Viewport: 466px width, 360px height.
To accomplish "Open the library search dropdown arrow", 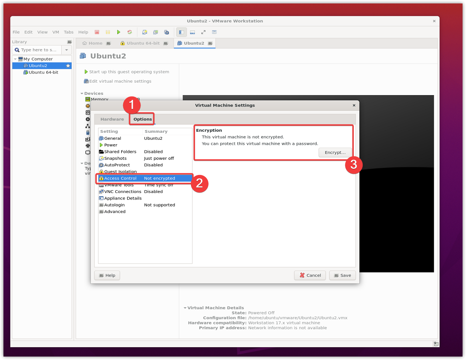I will [66, 50].
